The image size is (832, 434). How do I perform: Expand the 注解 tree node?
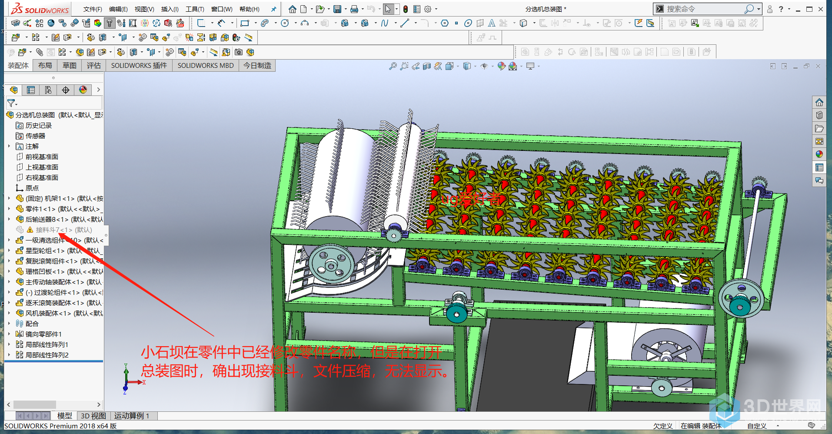(9, 146)
